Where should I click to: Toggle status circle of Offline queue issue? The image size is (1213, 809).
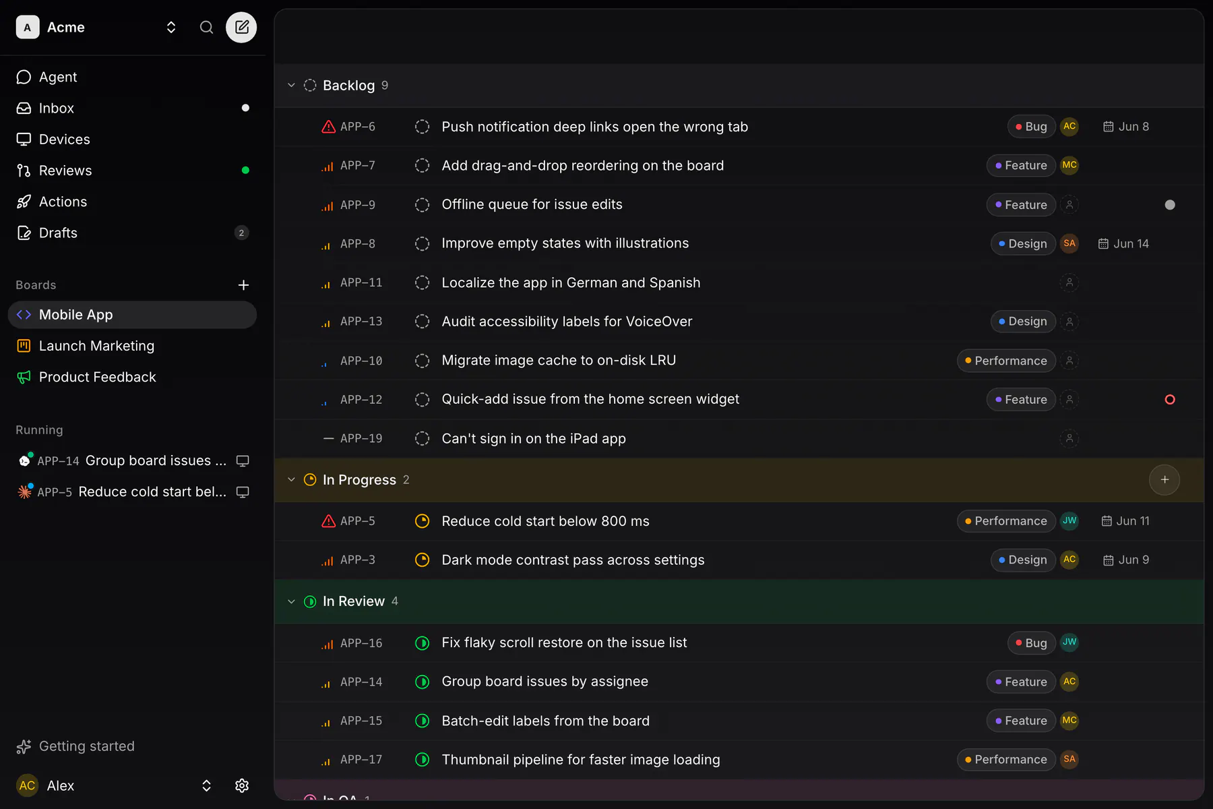tap(422, 205)
